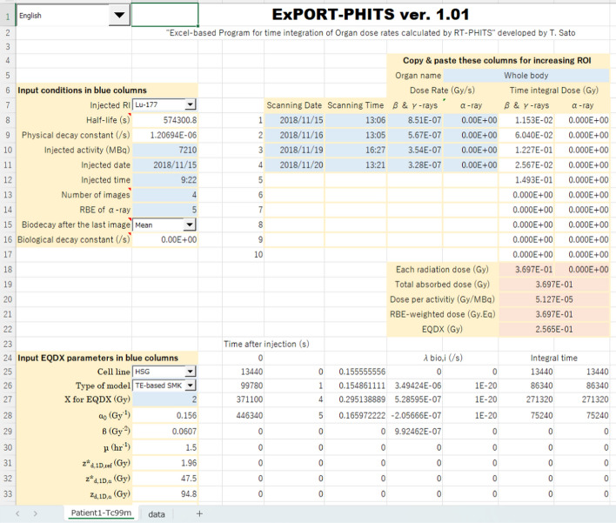Select the Number of images cell
Screen dimensions: 616x523
coord(165,195)
